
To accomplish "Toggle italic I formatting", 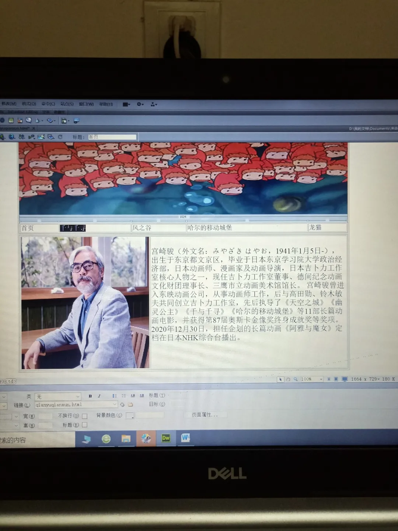I will pos(99,396).
